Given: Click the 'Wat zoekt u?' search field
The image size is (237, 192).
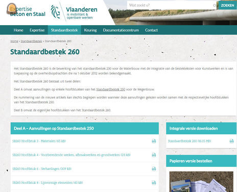Looking at the screenshot, I should pyautogui.click(x=172, y=5).
